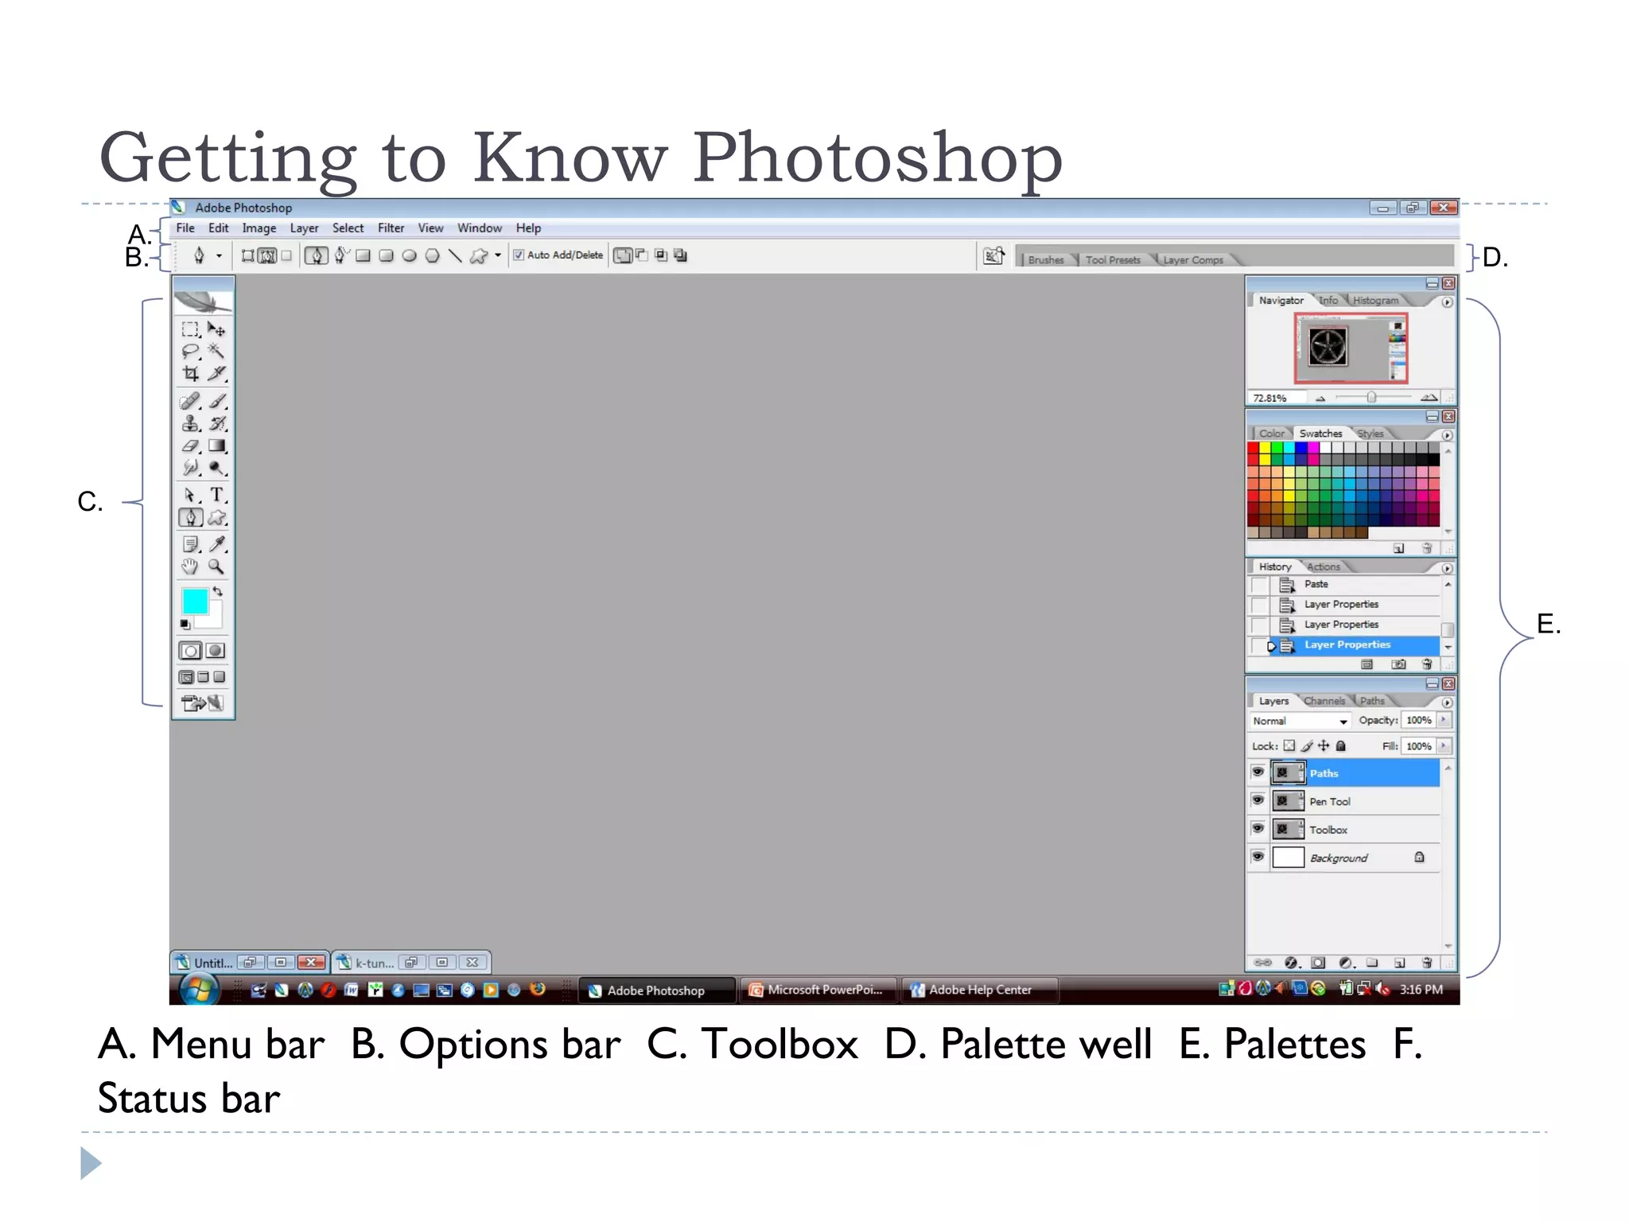Open the Fill slider arrow

tap(1444, 745)
